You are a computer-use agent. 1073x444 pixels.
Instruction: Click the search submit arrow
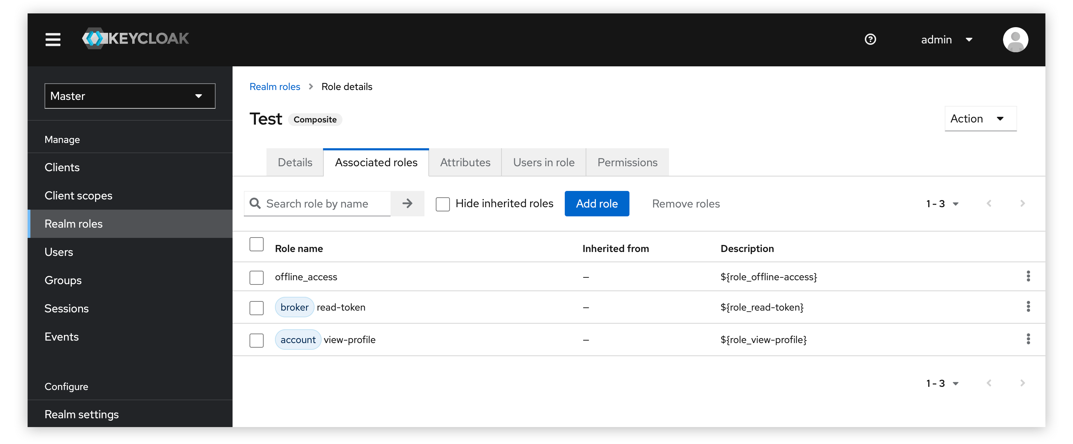tap(407, 204)
